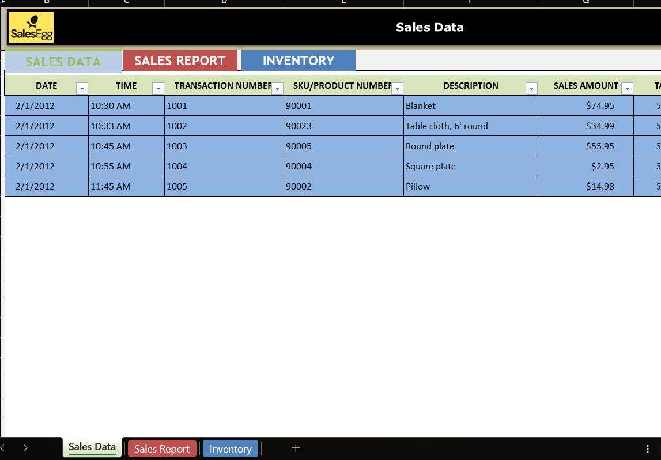
Task: Open the three-dot sheet options menu
Action: (x=648, y=448)
